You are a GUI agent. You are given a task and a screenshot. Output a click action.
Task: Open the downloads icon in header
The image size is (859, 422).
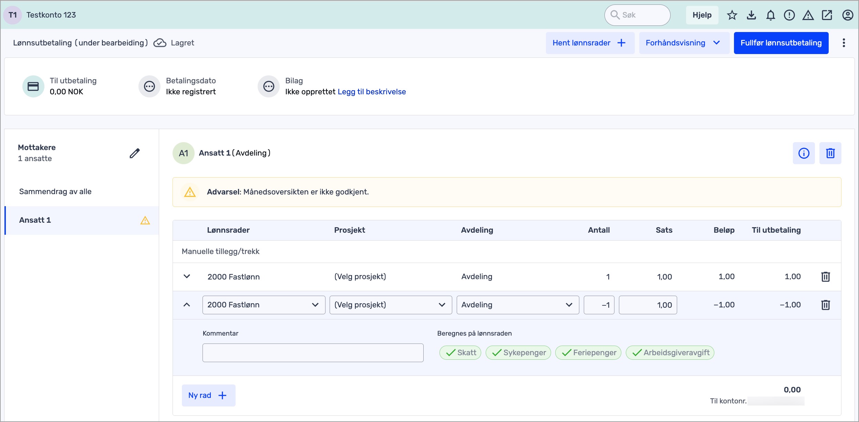(751, 15)
